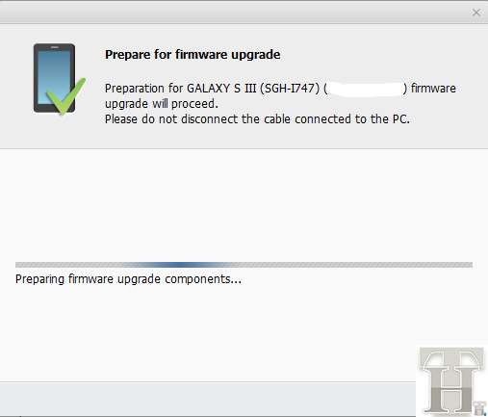
Task: Click the GALAXY S III (SGH-I747) model text
Action: pyautogui.click(x=253, y=89)
